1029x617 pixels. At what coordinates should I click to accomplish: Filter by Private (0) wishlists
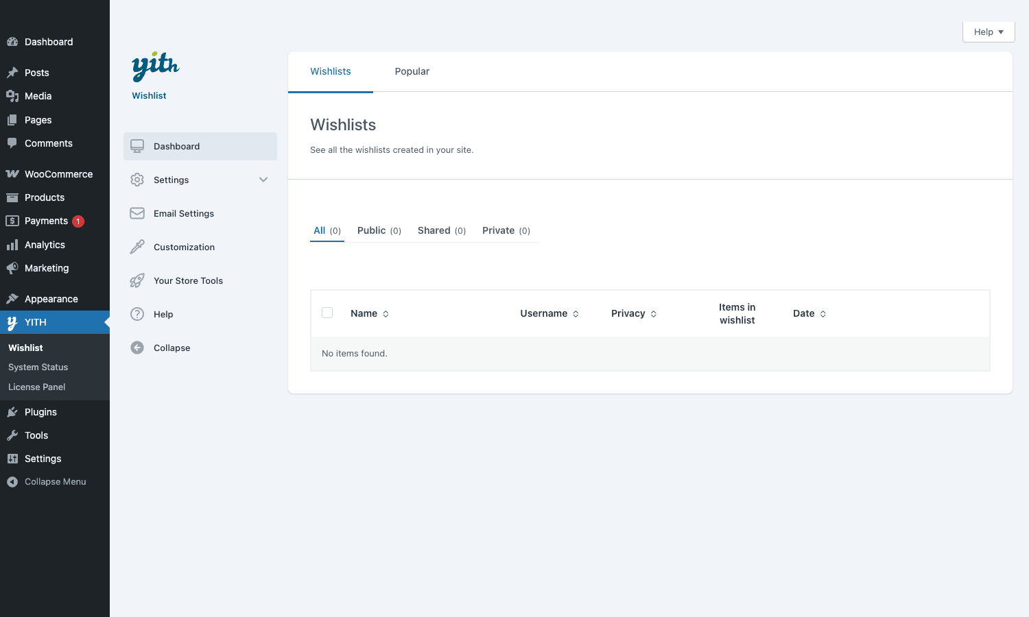point(506,230)
